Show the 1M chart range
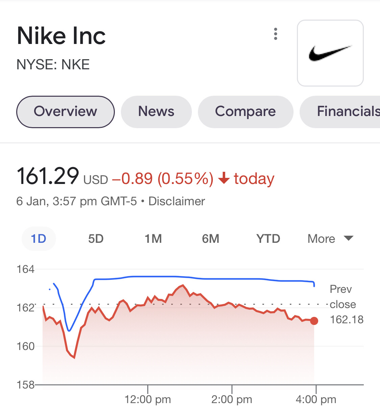The image size is (380, 420). click(x=153, y=239)
